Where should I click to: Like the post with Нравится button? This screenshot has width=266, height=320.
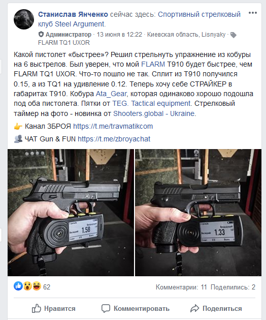(x=54, y=308)
